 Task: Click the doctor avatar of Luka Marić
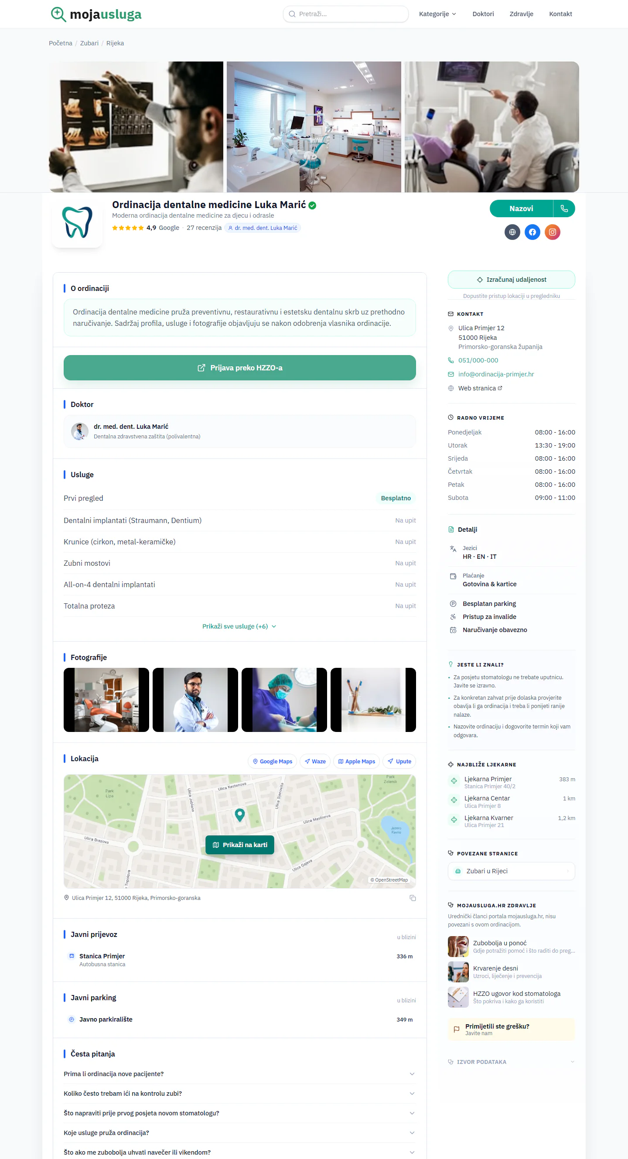80,431
